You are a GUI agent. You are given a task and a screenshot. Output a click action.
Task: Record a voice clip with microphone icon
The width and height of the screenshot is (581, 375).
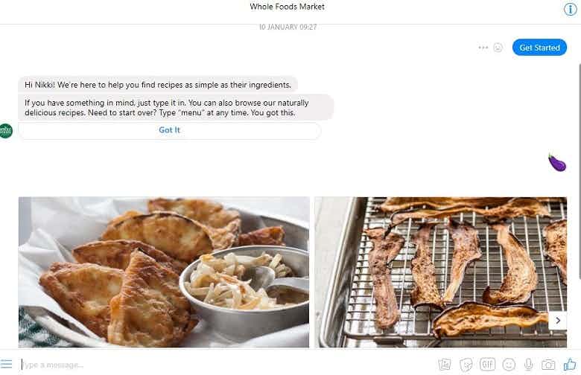pyautogui.click(x=529, y=365)
